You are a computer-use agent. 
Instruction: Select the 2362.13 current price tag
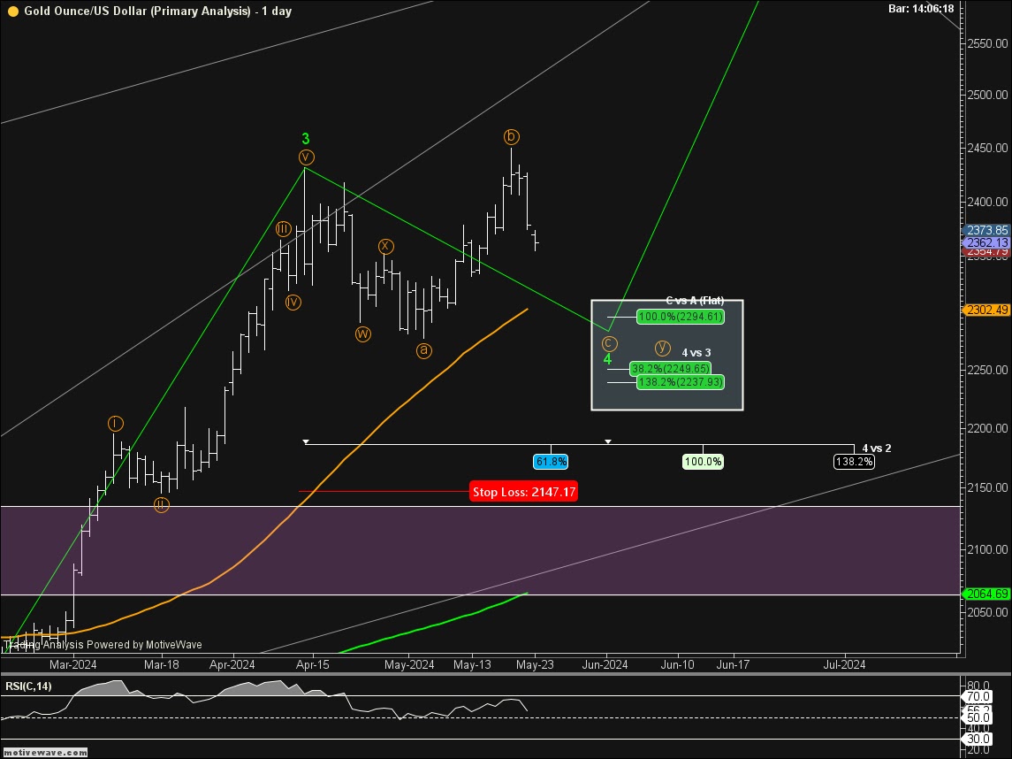pyautogui.click(x=987, y=243)
